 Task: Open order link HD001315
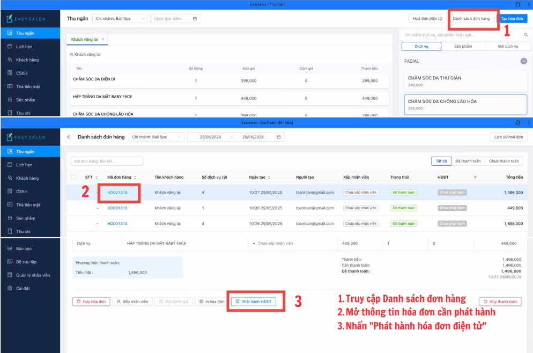[x=117, y=208]
